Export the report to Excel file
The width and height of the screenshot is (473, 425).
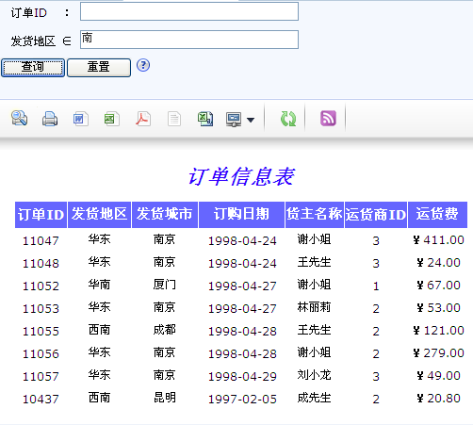[111, 119]
